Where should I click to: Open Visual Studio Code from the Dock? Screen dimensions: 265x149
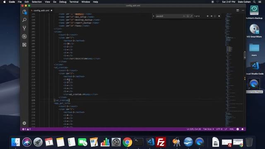tap(150, 142)
